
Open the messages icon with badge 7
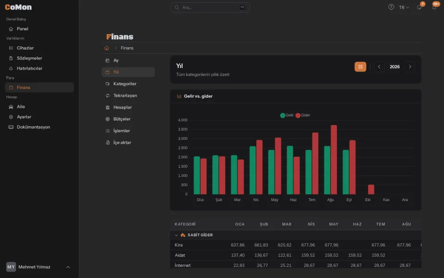419,7
